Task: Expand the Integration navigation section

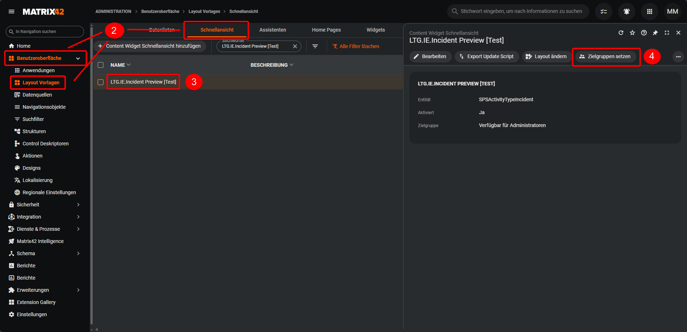Action: [x=78, y=217]
